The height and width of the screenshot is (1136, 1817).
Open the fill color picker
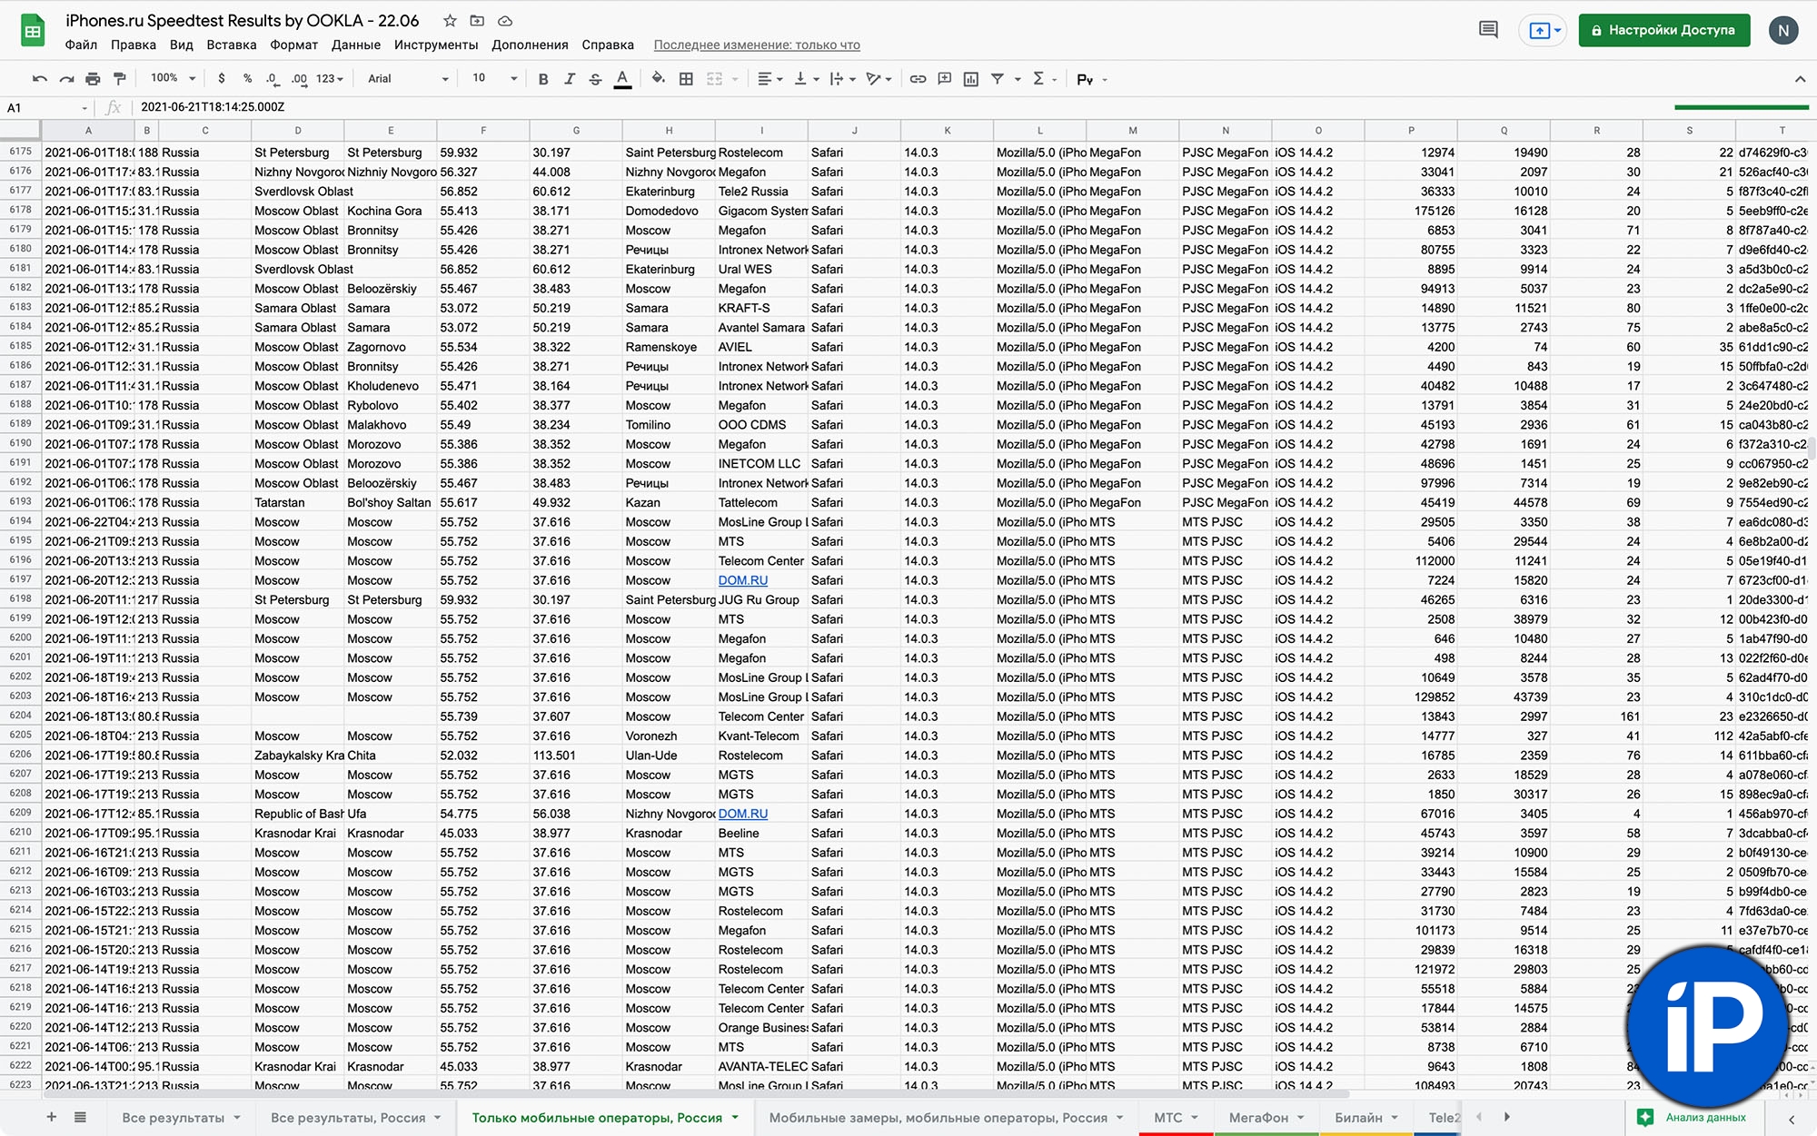(659, 79)
